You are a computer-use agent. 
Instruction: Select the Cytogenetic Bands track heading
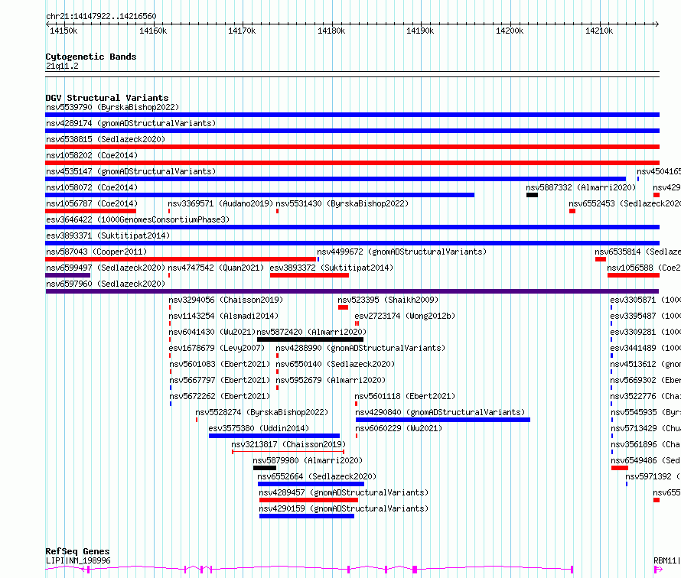click(x=91, y=57)
